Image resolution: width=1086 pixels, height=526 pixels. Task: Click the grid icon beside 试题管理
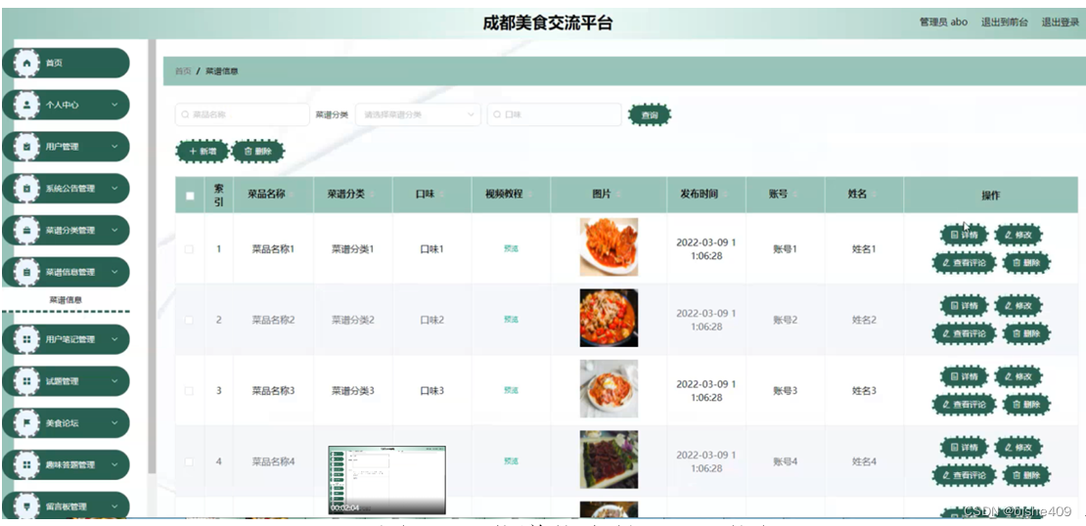[x=26, y=381]
